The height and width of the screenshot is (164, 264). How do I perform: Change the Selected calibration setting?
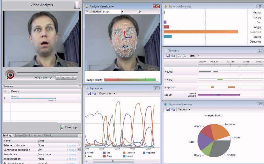pos(71,145)
